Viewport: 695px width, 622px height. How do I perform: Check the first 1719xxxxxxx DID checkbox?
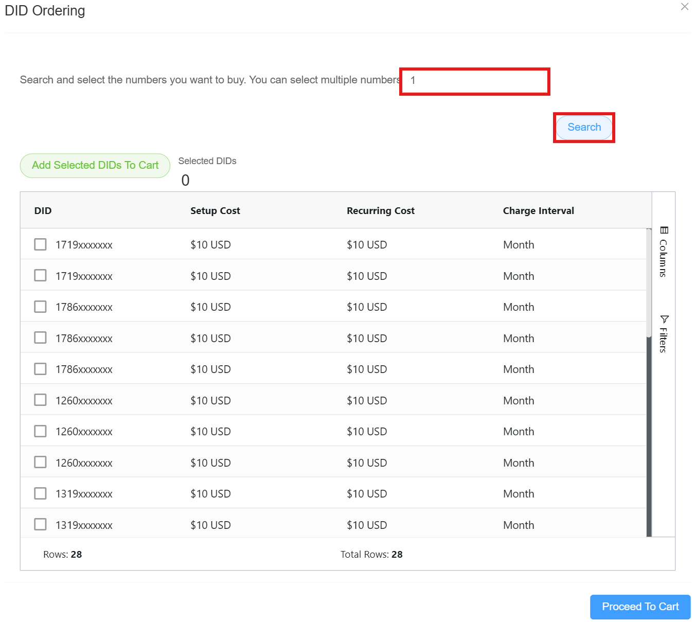point(40,244)
